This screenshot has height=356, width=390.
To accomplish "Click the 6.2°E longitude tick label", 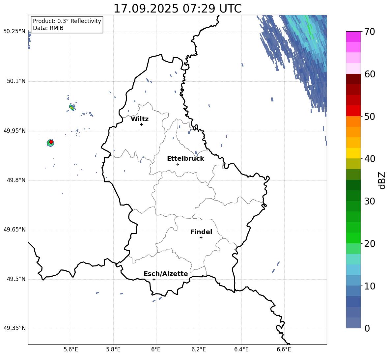I will [199, 349].
